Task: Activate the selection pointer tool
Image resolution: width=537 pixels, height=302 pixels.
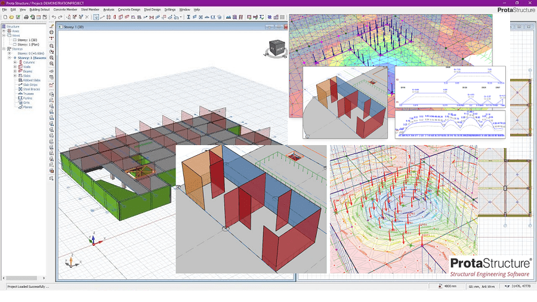Action: 96,17
